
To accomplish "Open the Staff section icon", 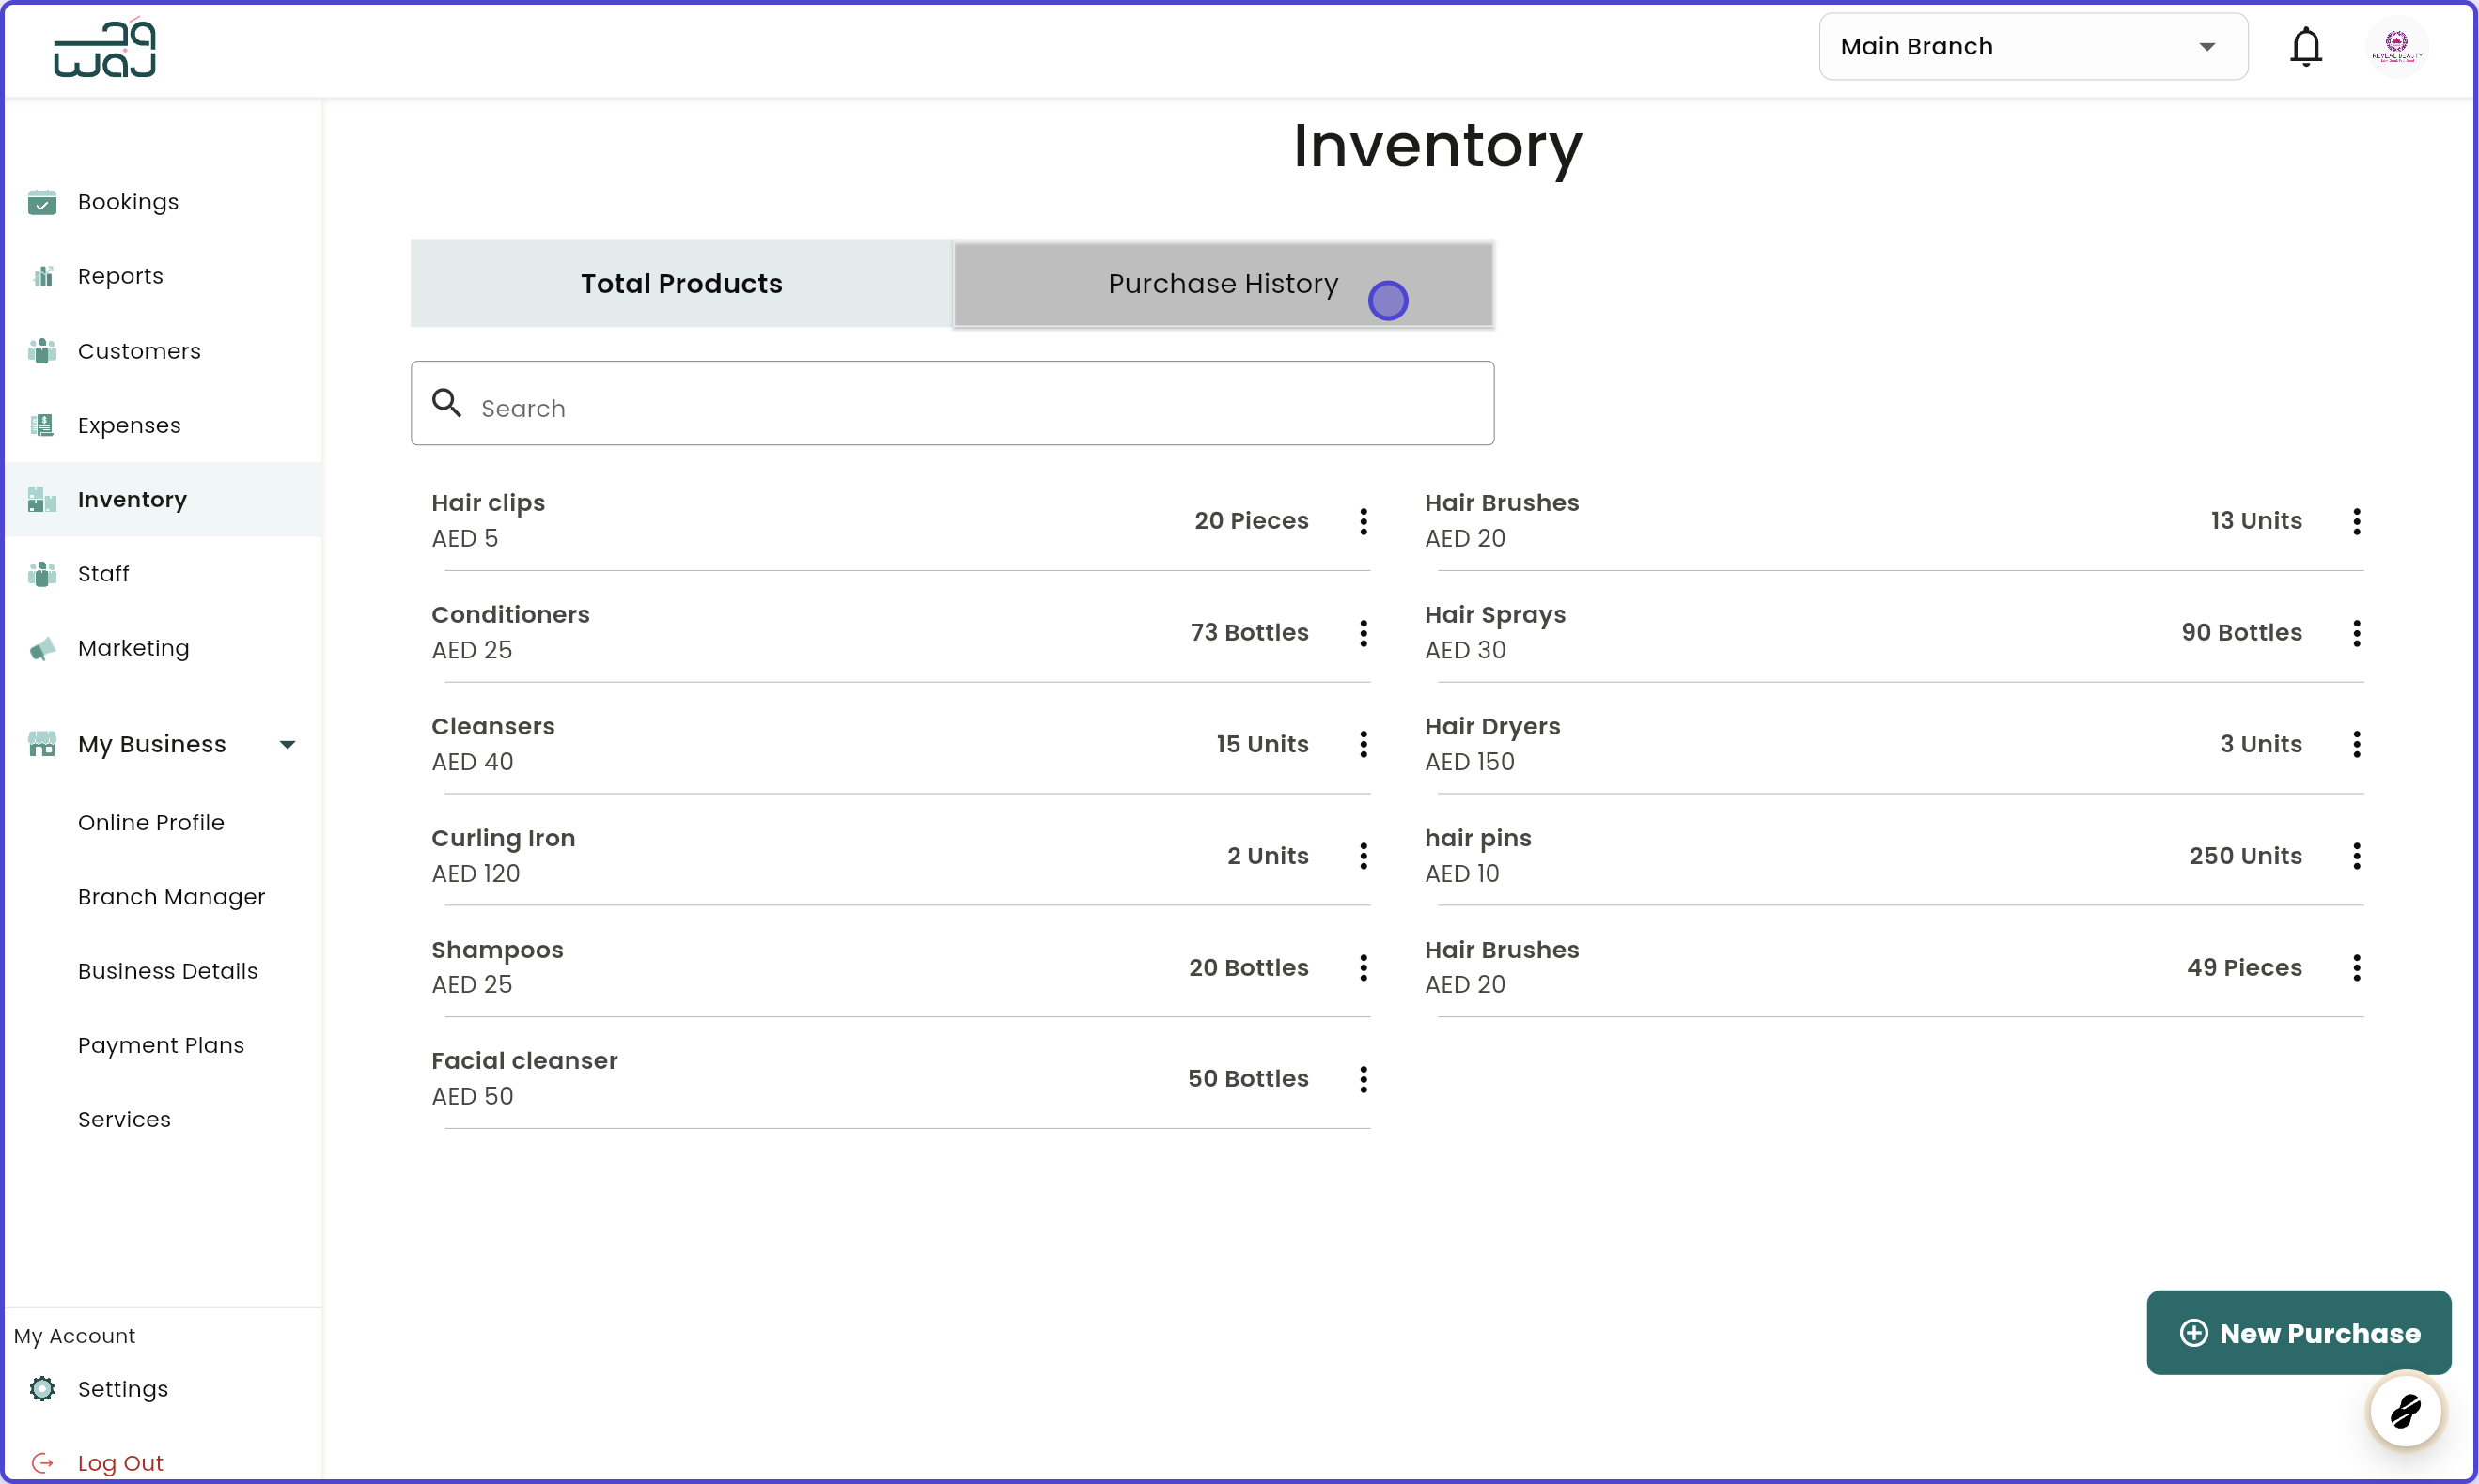I will coord(42,573).
